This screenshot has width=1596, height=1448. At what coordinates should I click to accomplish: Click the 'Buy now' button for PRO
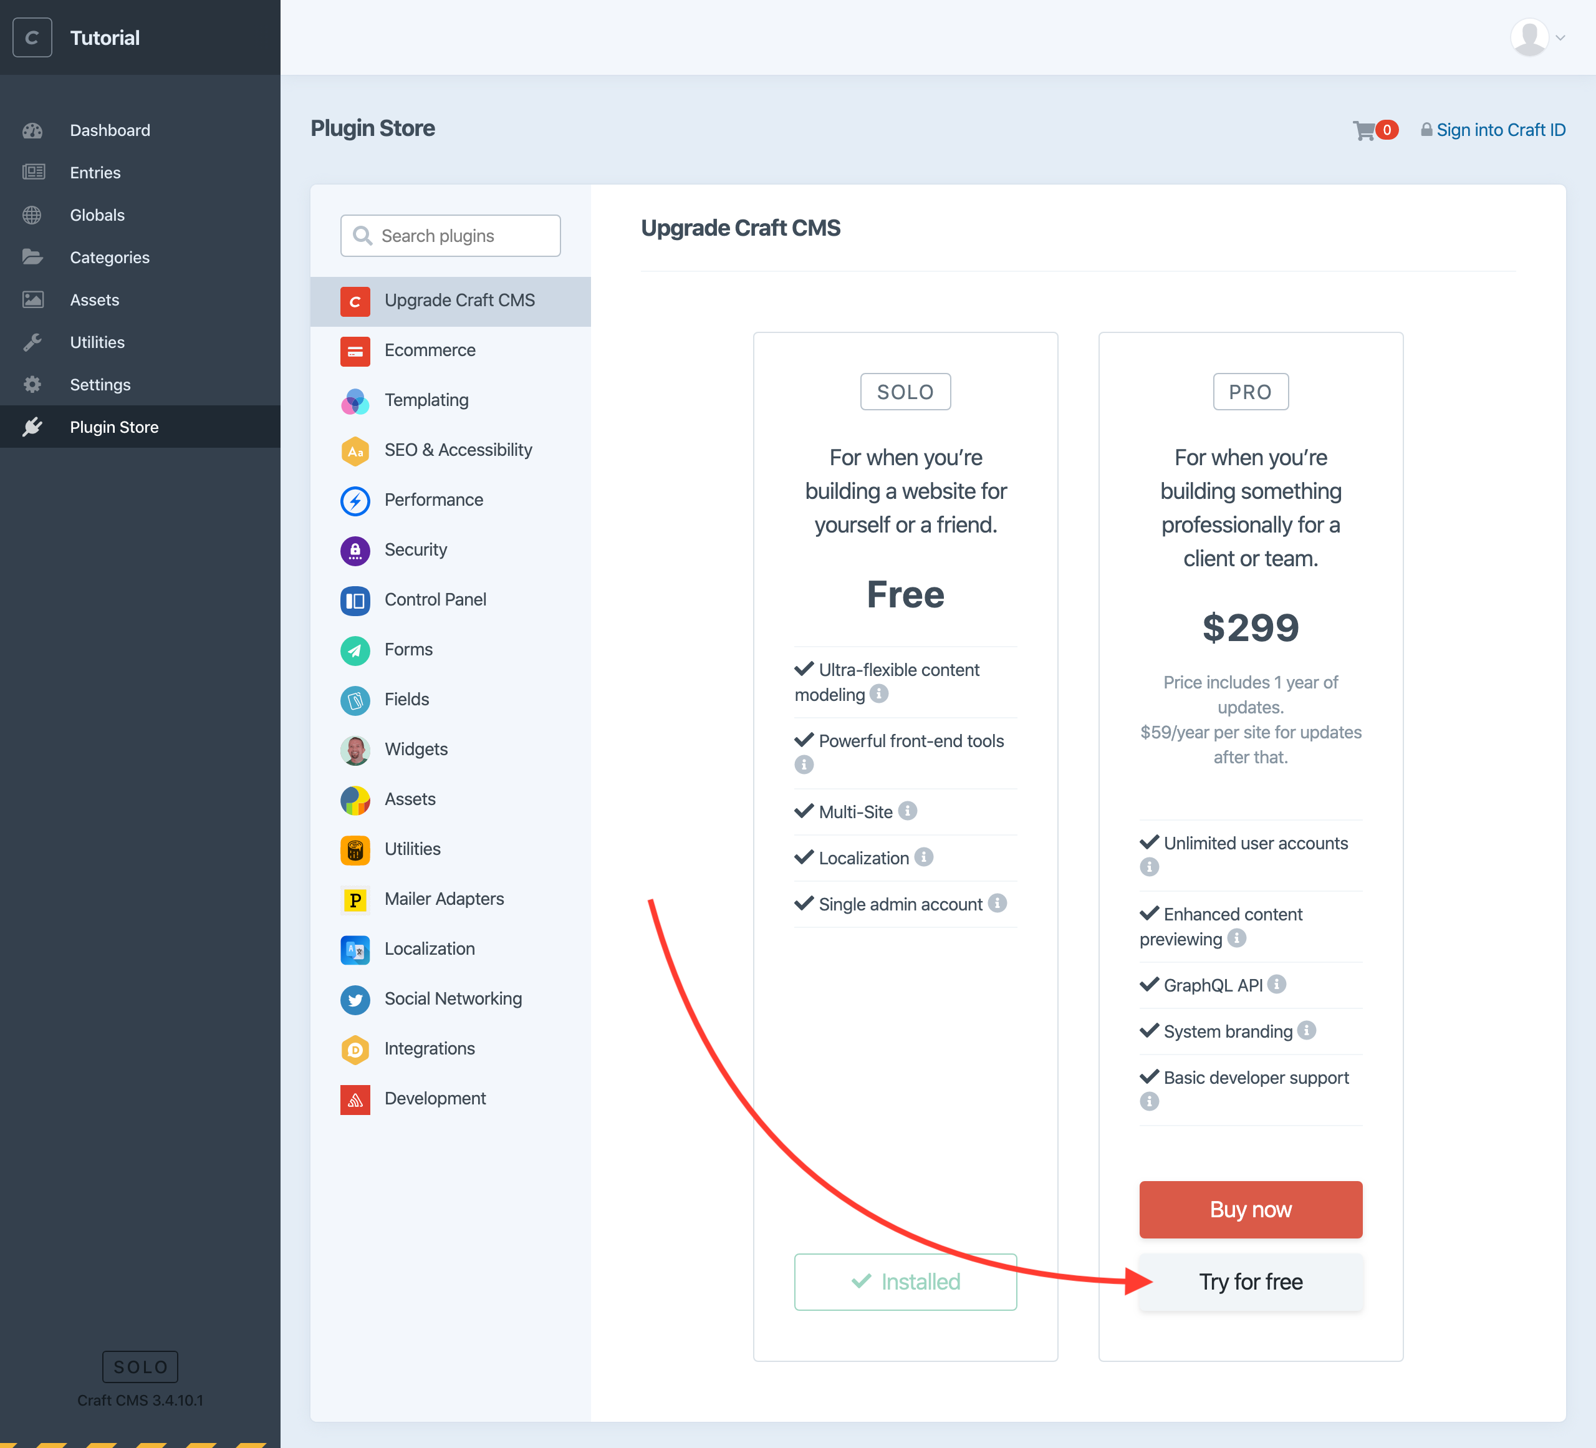click(1249, 1209)
